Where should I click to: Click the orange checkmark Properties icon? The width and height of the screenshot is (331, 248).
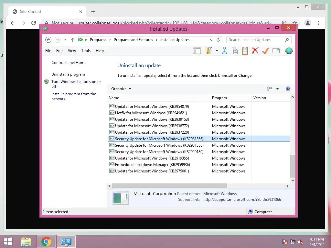pos(265,51)
